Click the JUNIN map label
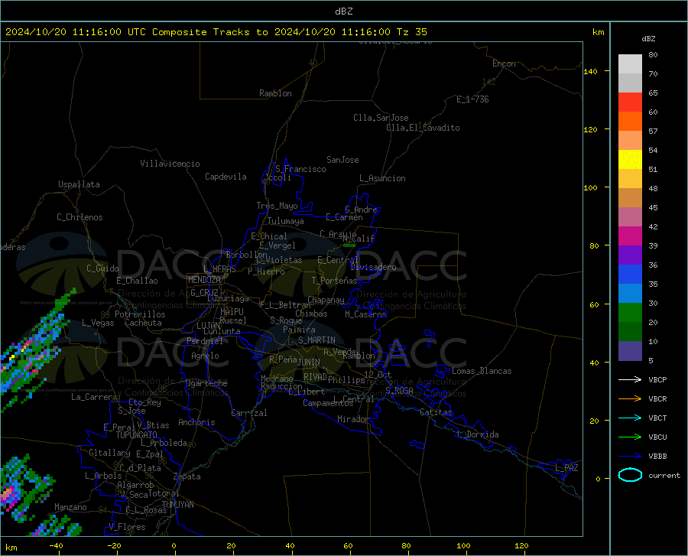The image size is (688, 556). click(x=309, y=362)
